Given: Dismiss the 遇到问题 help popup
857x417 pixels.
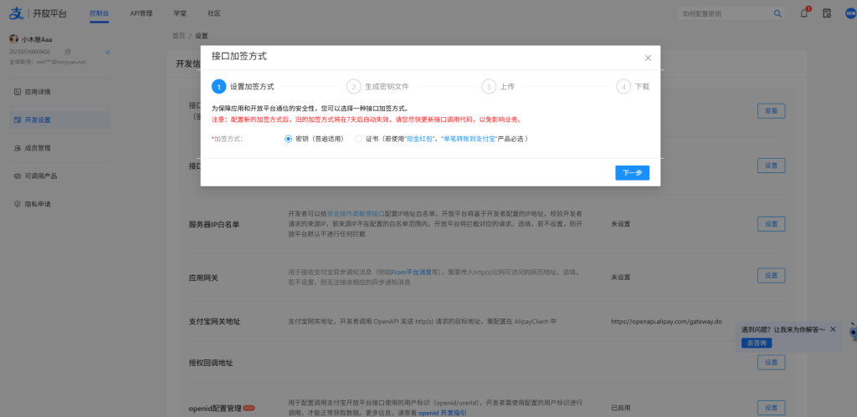Looking at the screenshot, I should click(833, 329).
